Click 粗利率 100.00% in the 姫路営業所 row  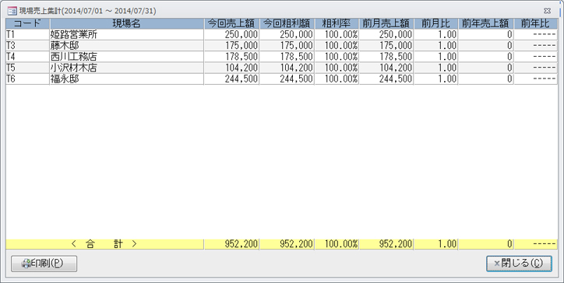click(337, 34)
